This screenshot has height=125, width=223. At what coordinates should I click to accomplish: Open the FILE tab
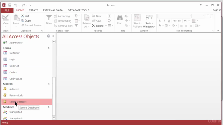(7, 10)
